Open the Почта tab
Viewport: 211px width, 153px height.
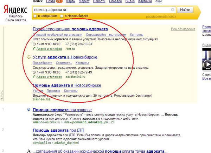pyautogui.click(x=50, y=1)
